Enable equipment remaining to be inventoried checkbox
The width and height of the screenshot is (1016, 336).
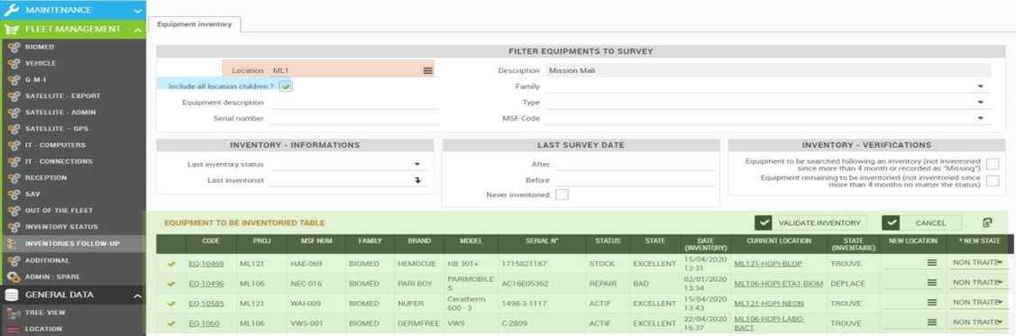pos(992,181)
